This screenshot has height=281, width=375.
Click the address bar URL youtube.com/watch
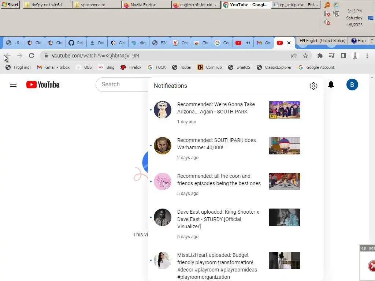(x=96, y=56)
